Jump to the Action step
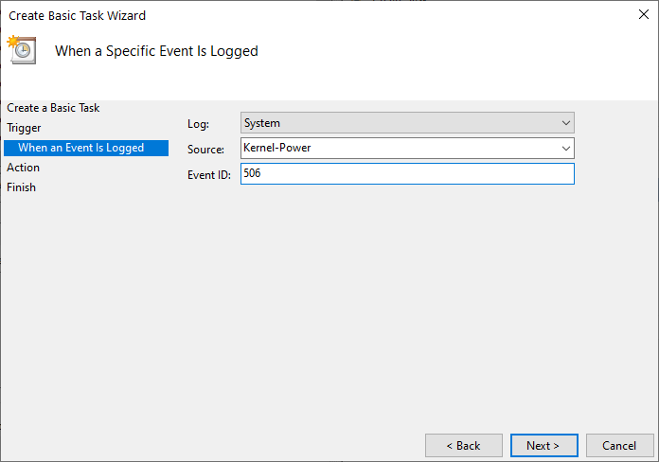The image size is (659, 462). [23, 168]
